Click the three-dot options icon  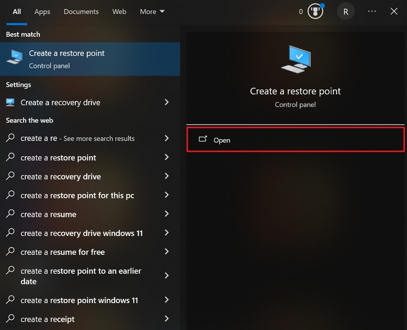pyautogui.click(x=372, y=11)
